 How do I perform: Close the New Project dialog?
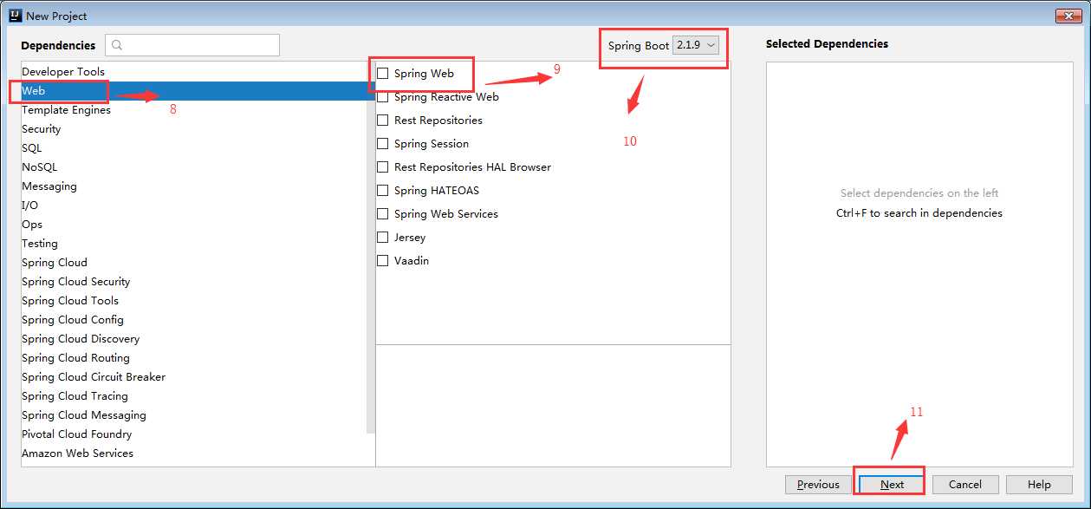(1068, 16)
